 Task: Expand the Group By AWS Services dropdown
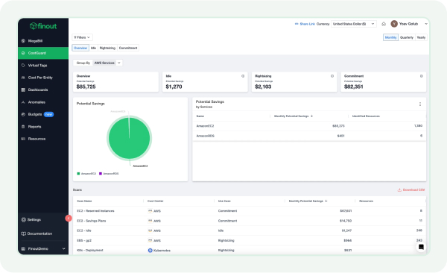107,63
